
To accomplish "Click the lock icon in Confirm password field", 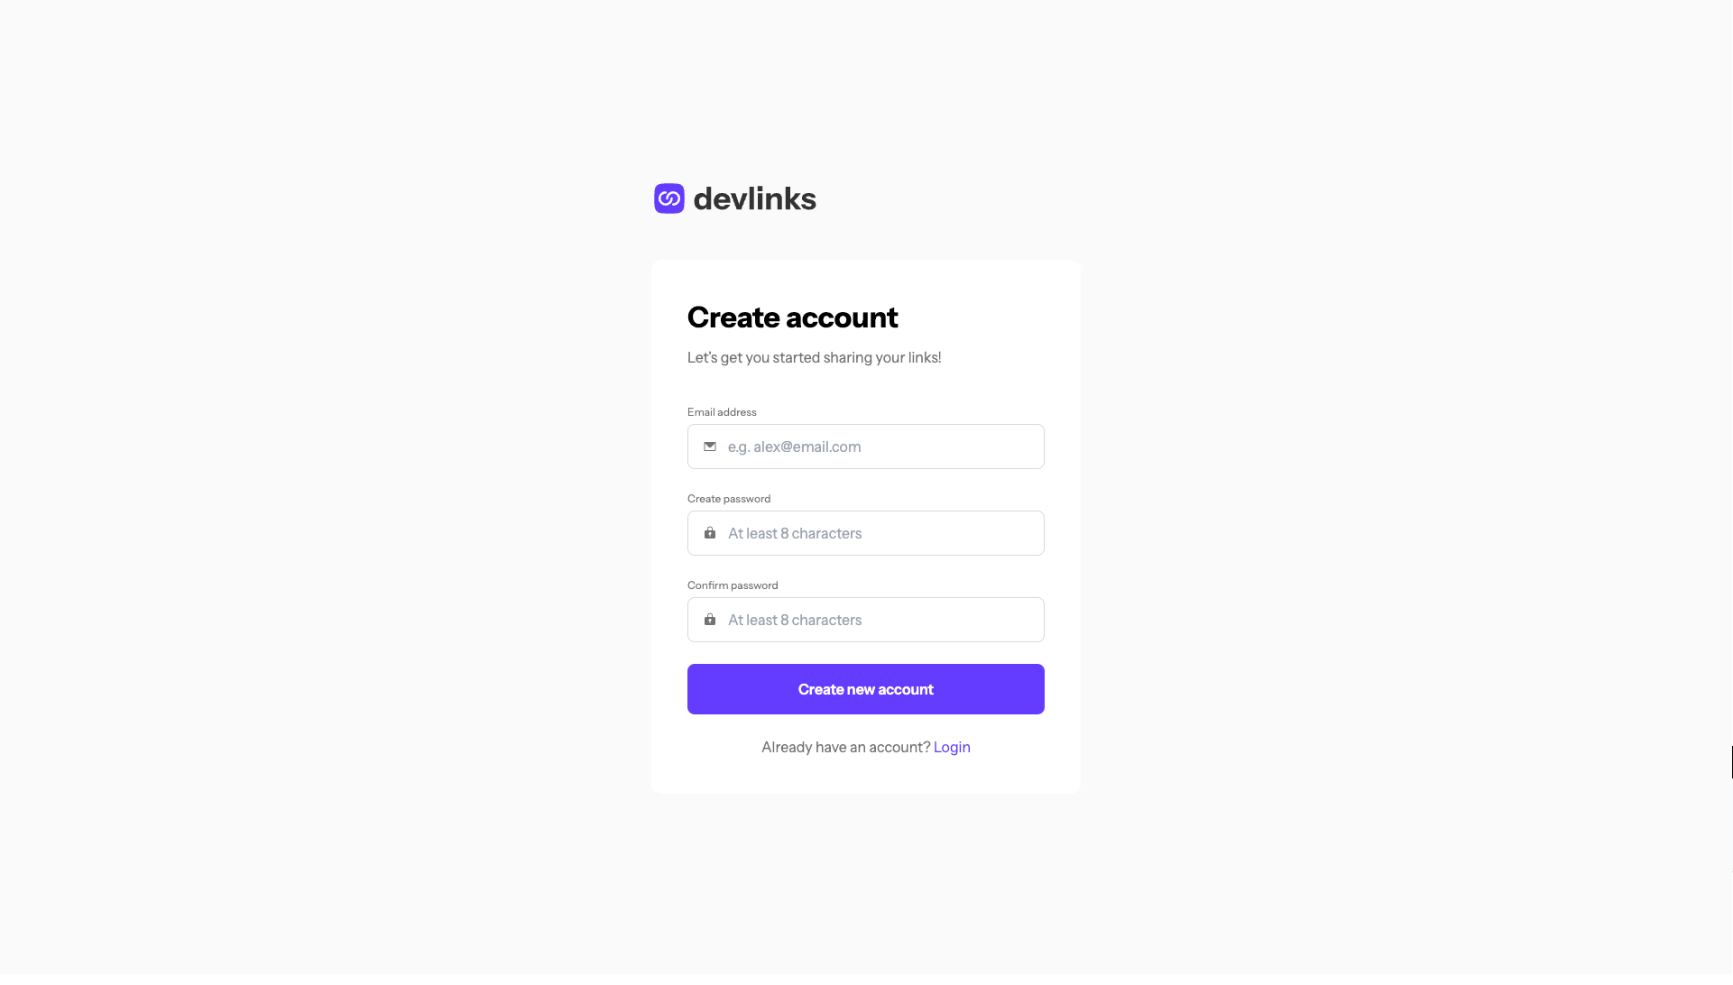I will 710,620.
